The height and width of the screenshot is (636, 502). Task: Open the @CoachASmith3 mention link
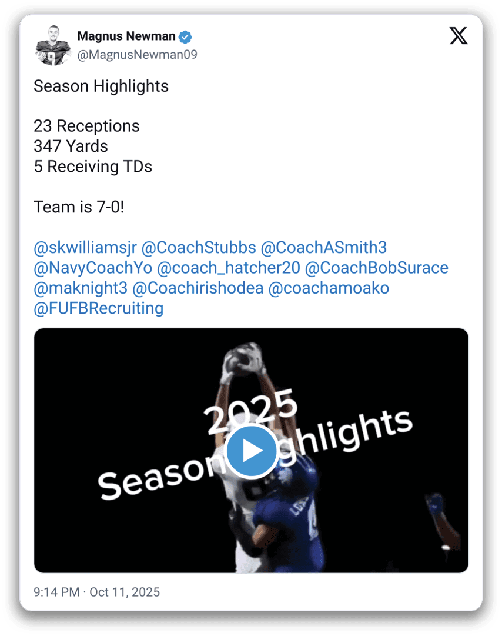click(324, 248)
